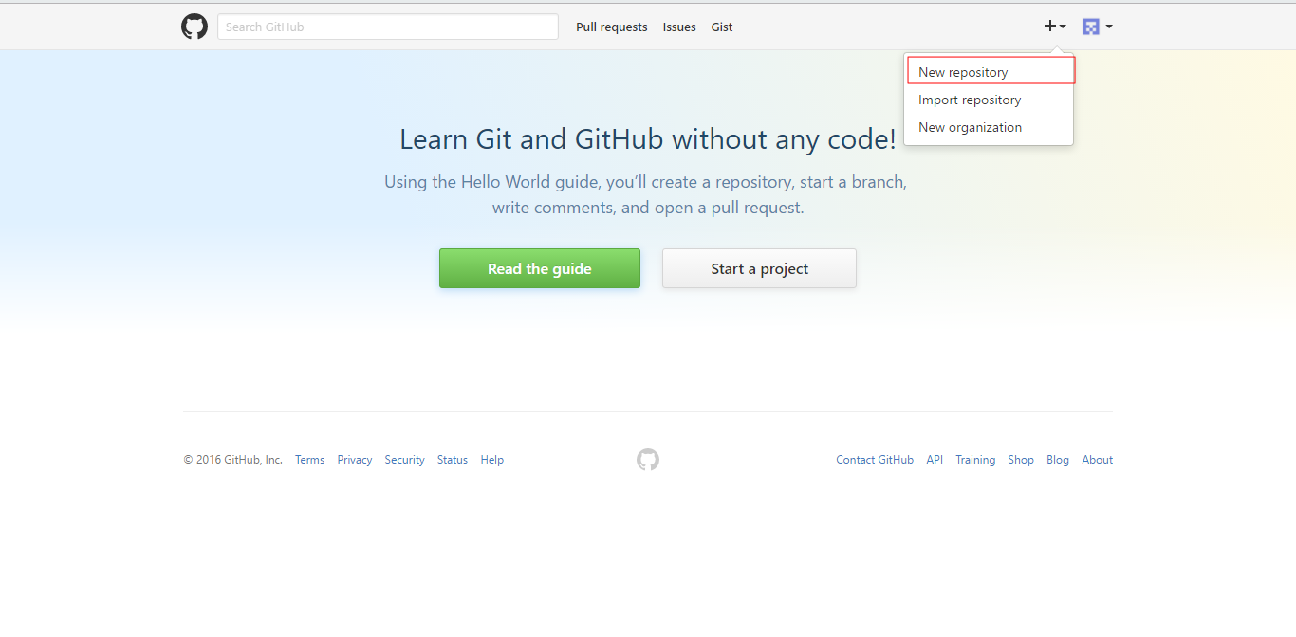
Task: Click the footer GitHub logo icon
Action: tap(648, 460)
